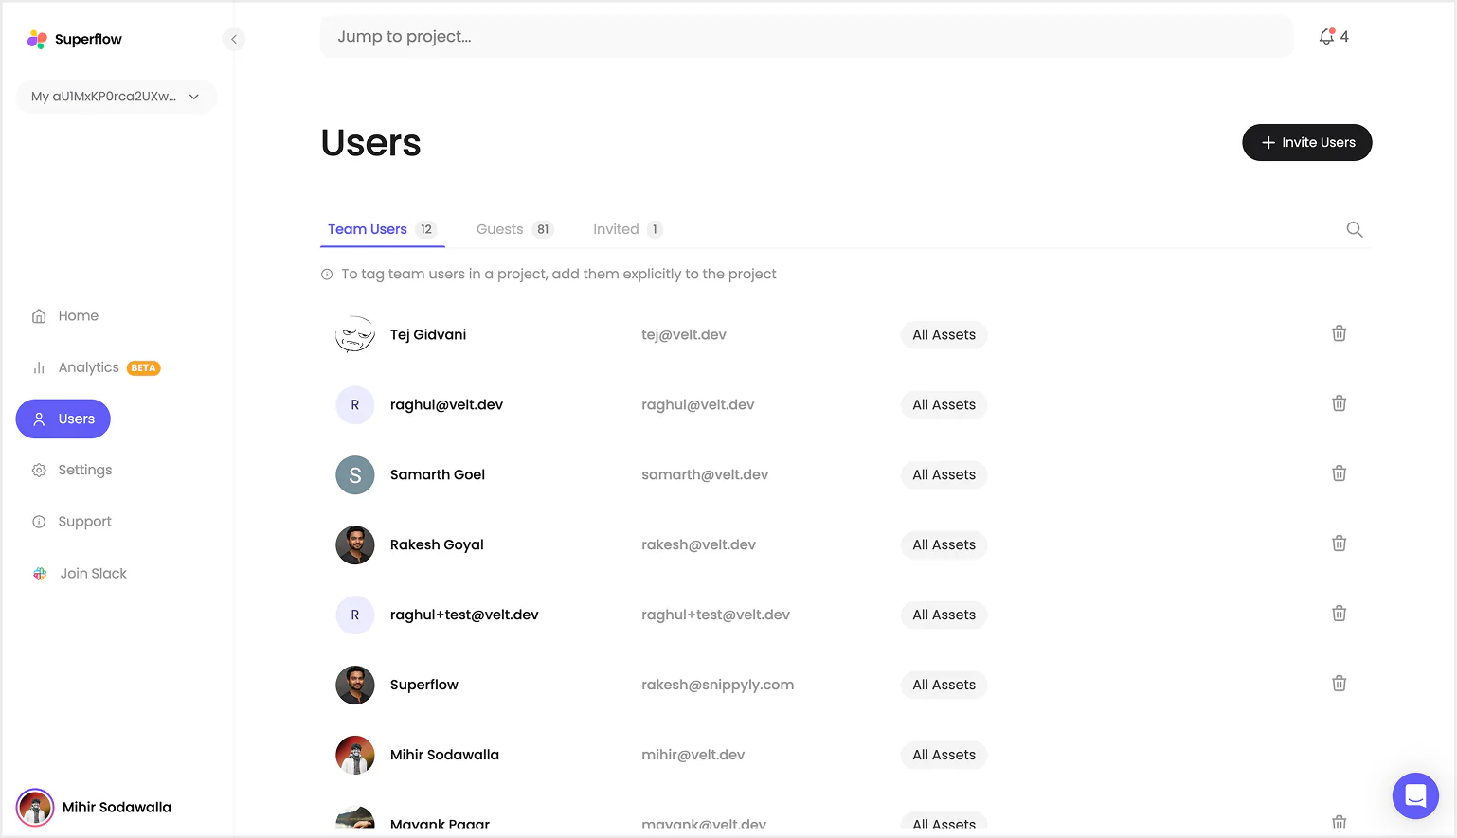Open Support from sidebar
1457x838 pixels.
click(x=85, y=522)
